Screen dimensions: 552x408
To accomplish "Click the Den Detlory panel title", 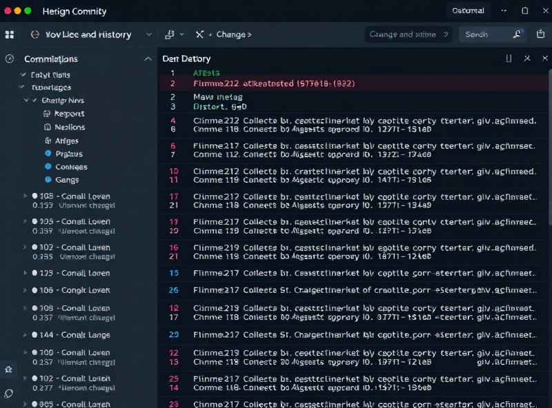I will [186, 59].
